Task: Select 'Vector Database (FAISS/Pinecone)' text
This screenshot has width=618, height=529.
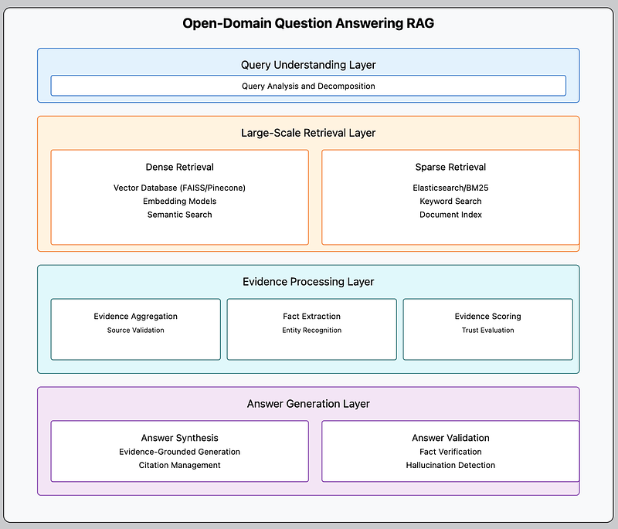Action: (180, 188)
